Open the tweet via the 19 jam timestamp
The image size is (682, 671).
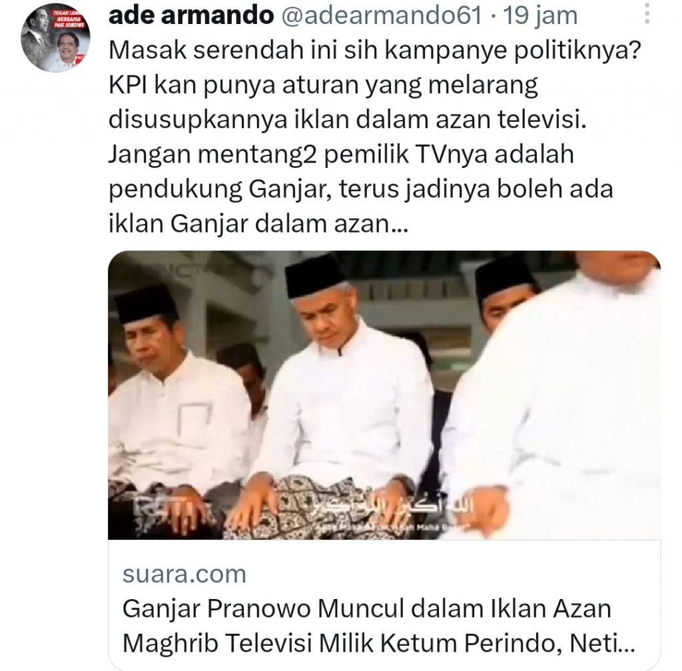click(539, 16)
